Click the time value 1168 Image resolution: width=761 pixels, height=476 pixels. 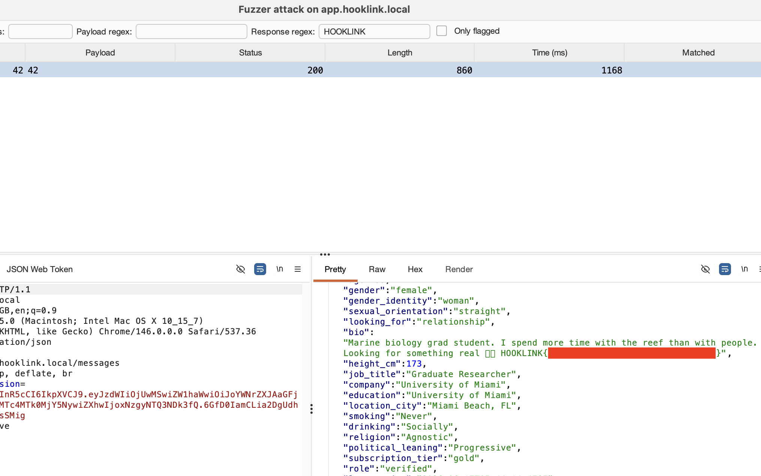pos(612,70)
